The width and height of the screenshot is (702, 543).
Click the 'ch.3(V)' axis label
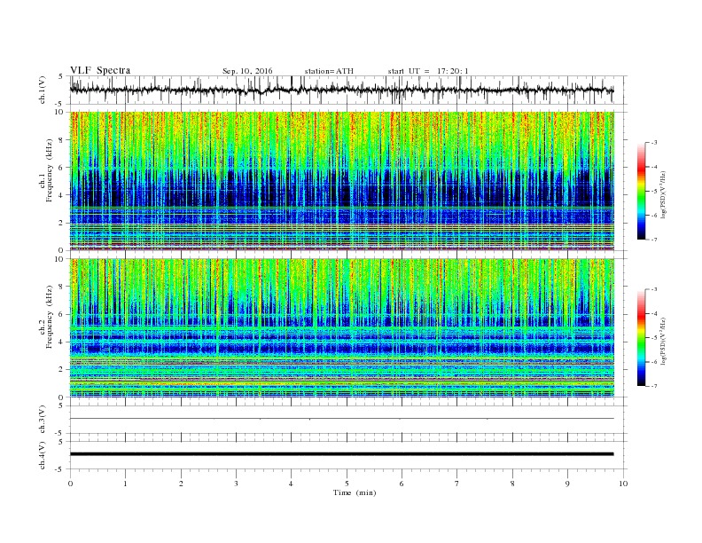[42, 420]
